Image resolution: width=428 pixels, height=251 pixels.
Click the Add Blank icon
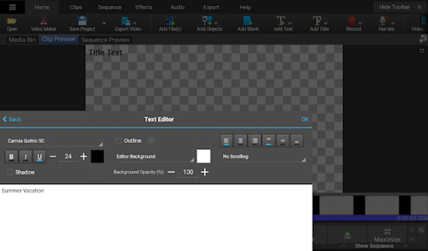248,21
